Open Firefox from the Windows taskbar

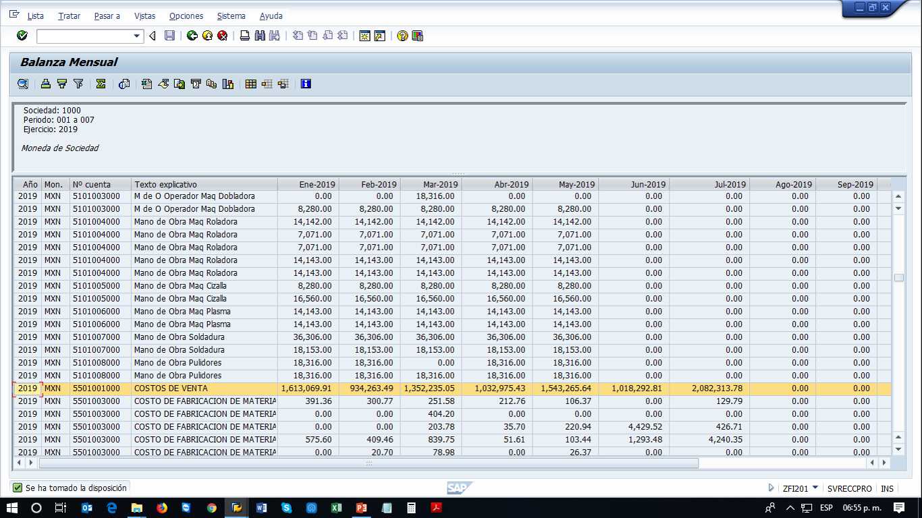(161, 508)
